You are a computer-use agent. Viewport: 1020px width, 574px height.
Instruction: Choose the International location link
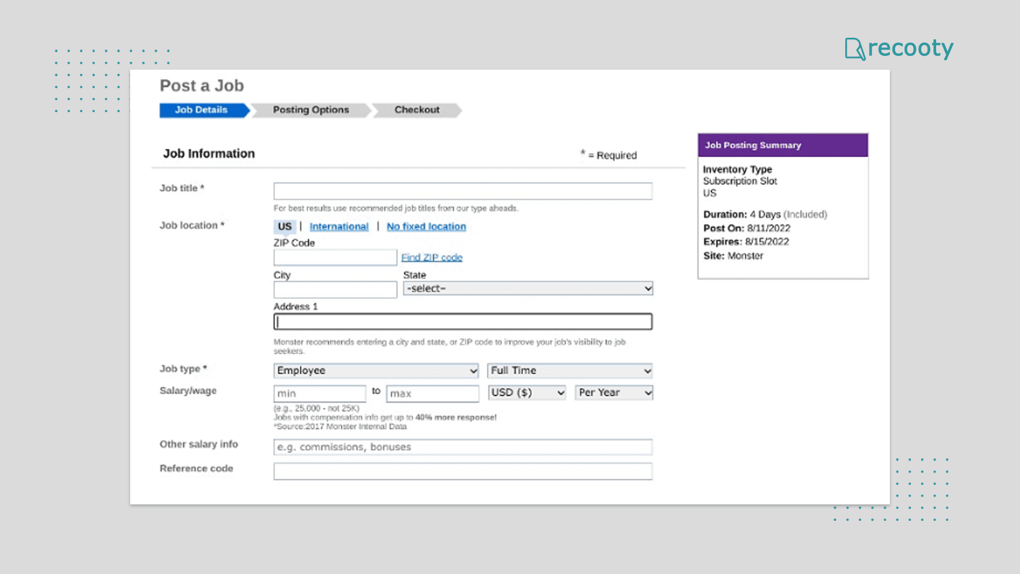[339, 226]
